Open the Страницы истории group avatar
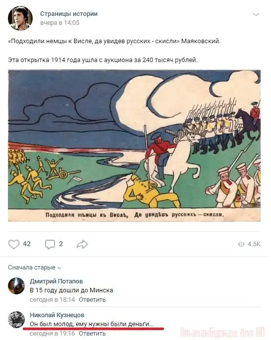The height and width of the screenshot is (340, 271). click(20, 18)
